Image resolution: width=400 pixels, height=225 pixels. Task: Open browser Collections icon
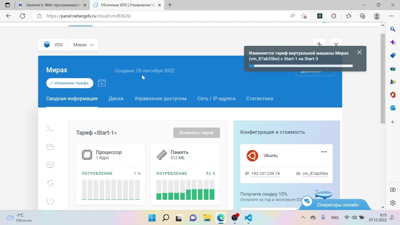362,16
